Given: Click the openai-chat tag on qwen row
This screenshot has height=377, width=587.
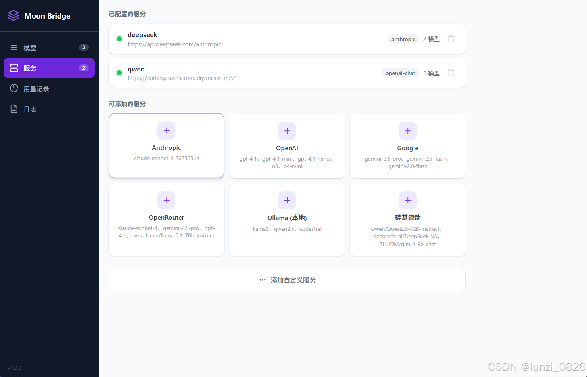Looking at the screenshot, I should (x=400, y=73).
